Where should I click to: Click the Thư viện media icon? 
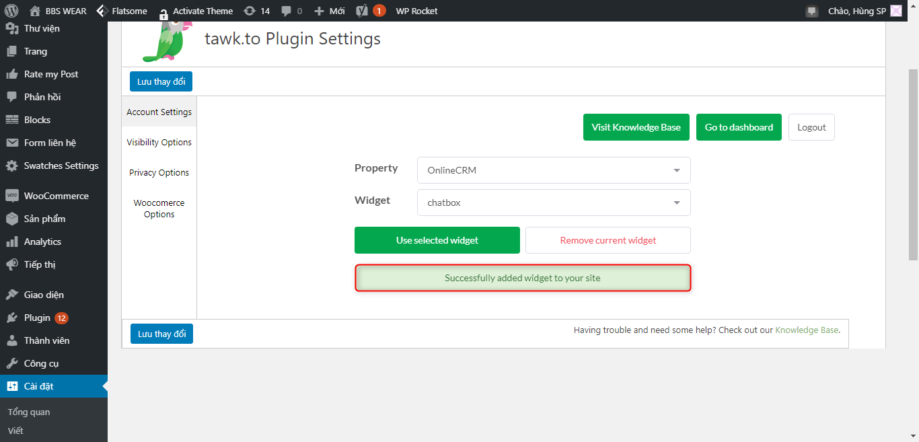point(12,28)
